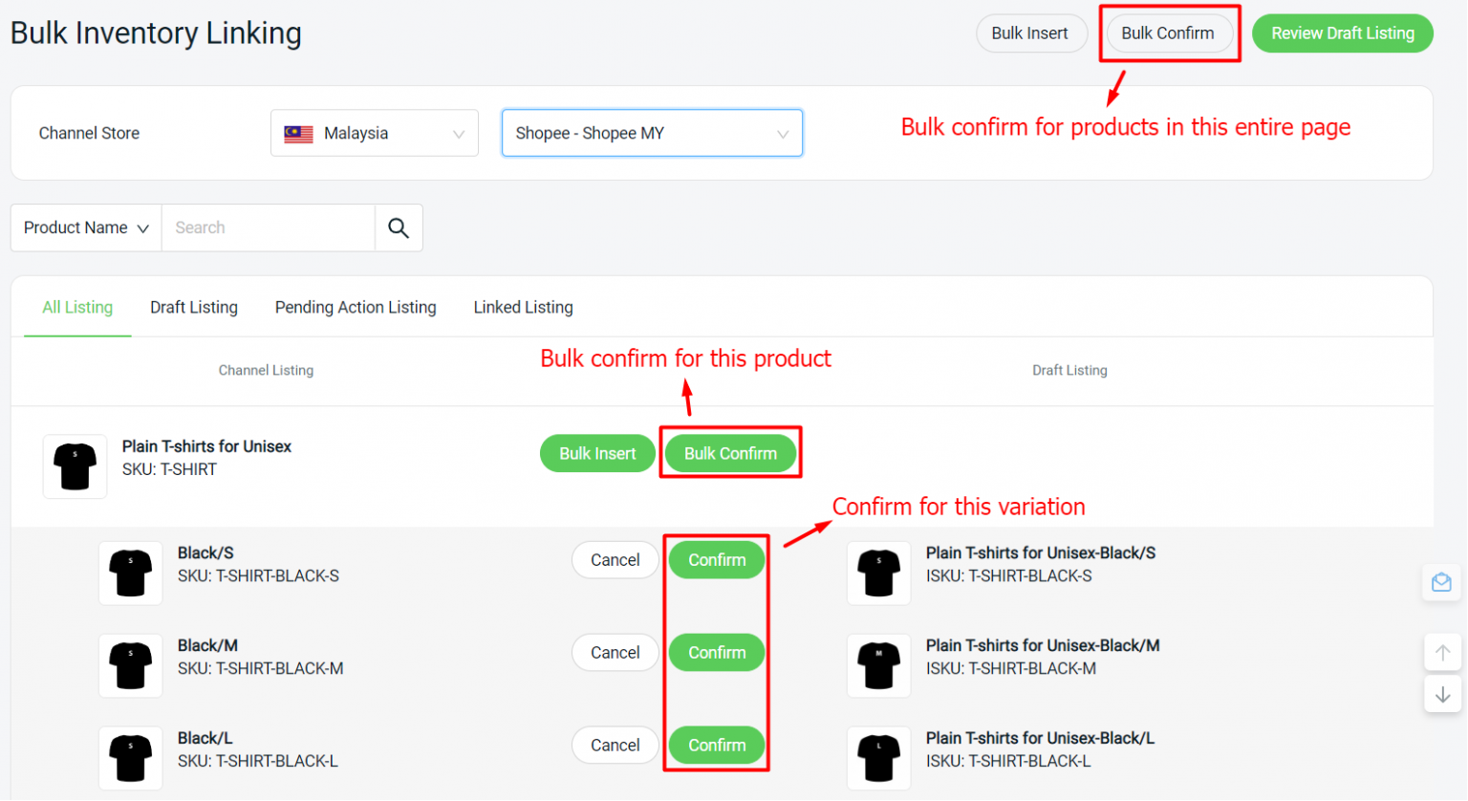The image size is (1468, 801).
Task: Click the All Listing tab
Action: coord(76,307)
